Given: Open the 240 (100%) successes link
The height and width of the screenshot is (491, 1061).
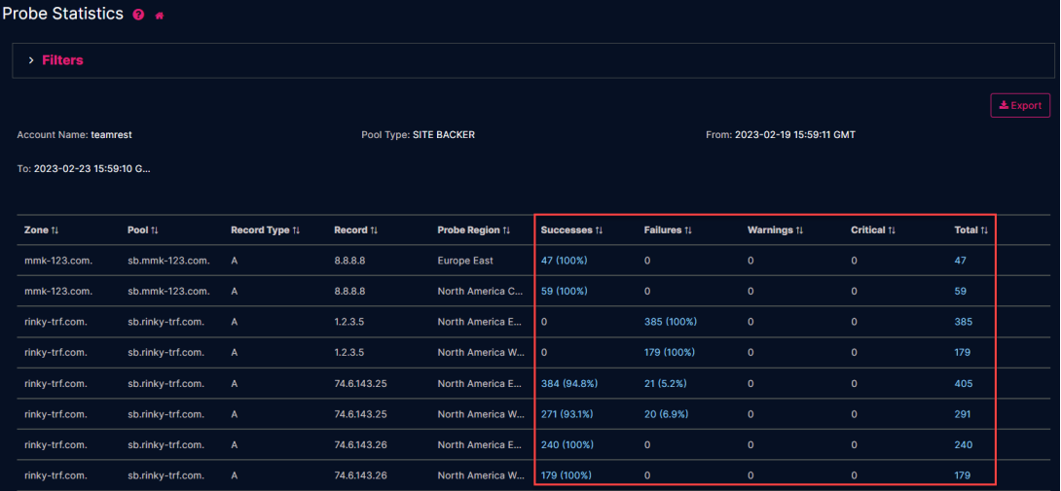Looking at the screenshot, I should click(567, 445).
